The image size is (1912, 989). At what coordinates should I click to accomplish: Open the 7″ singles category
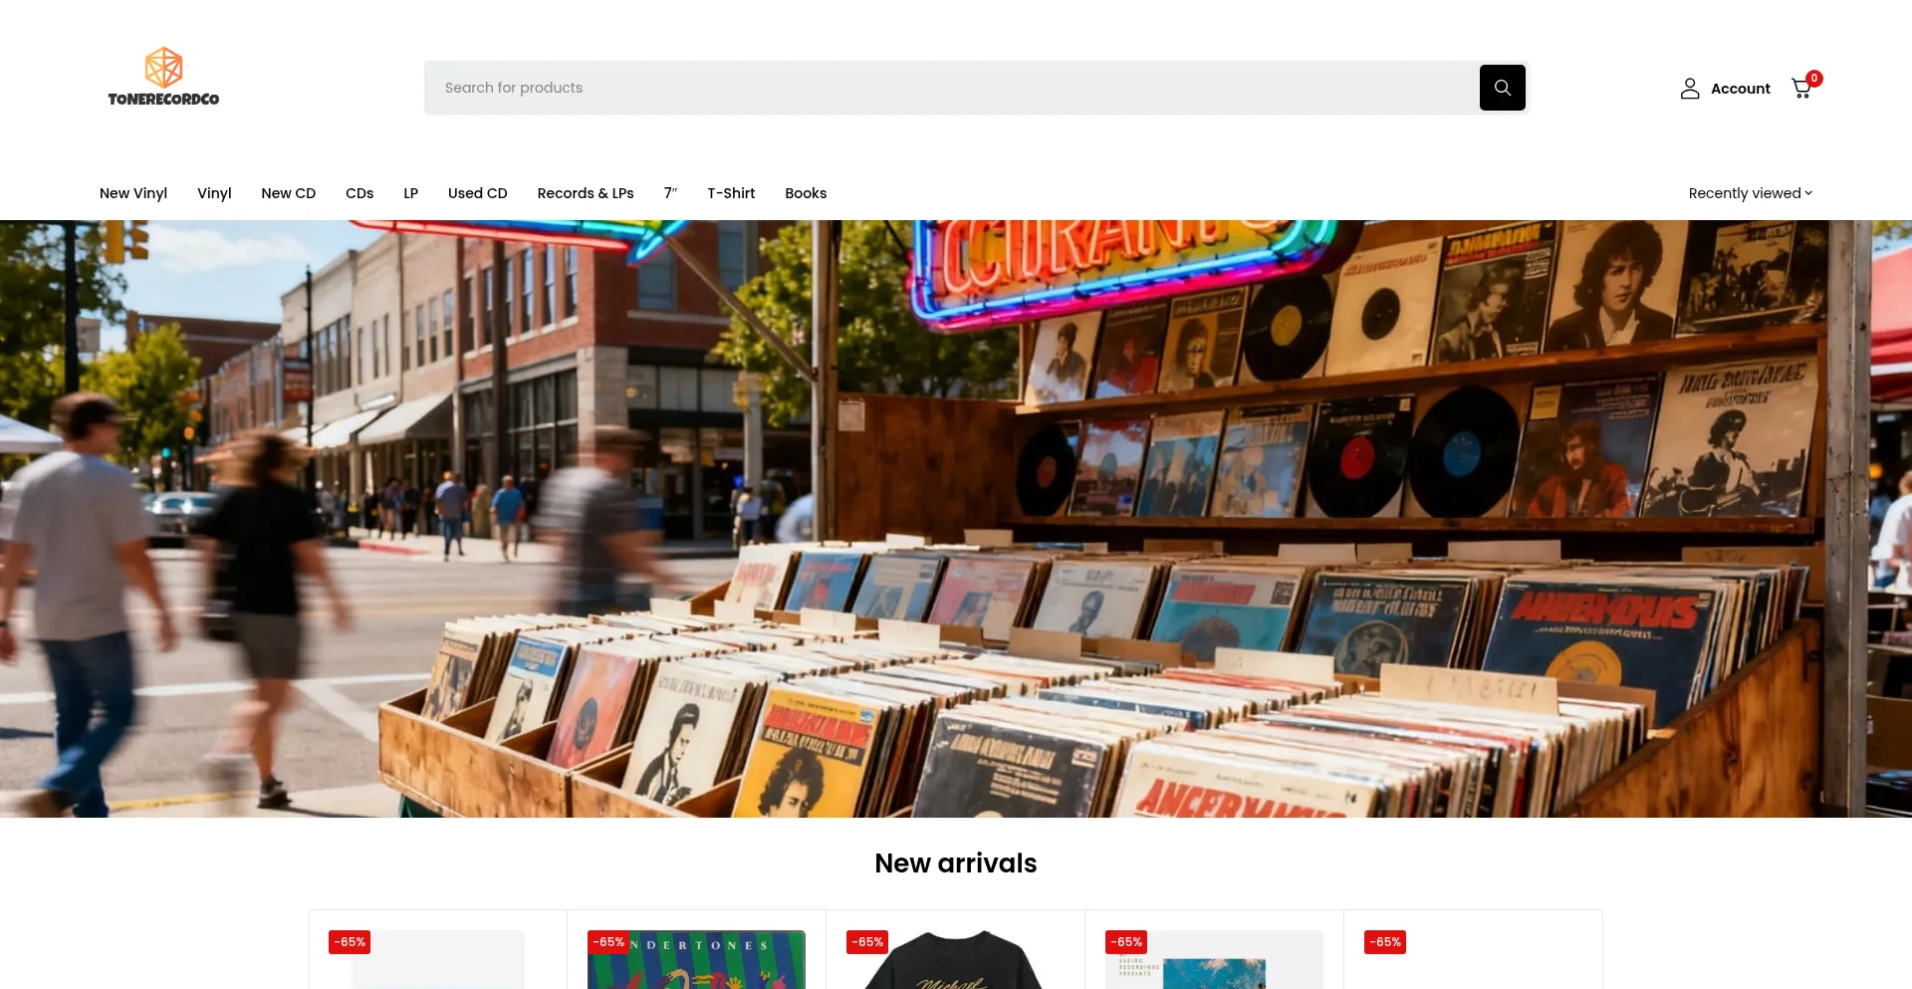click(x=669, y=193)
